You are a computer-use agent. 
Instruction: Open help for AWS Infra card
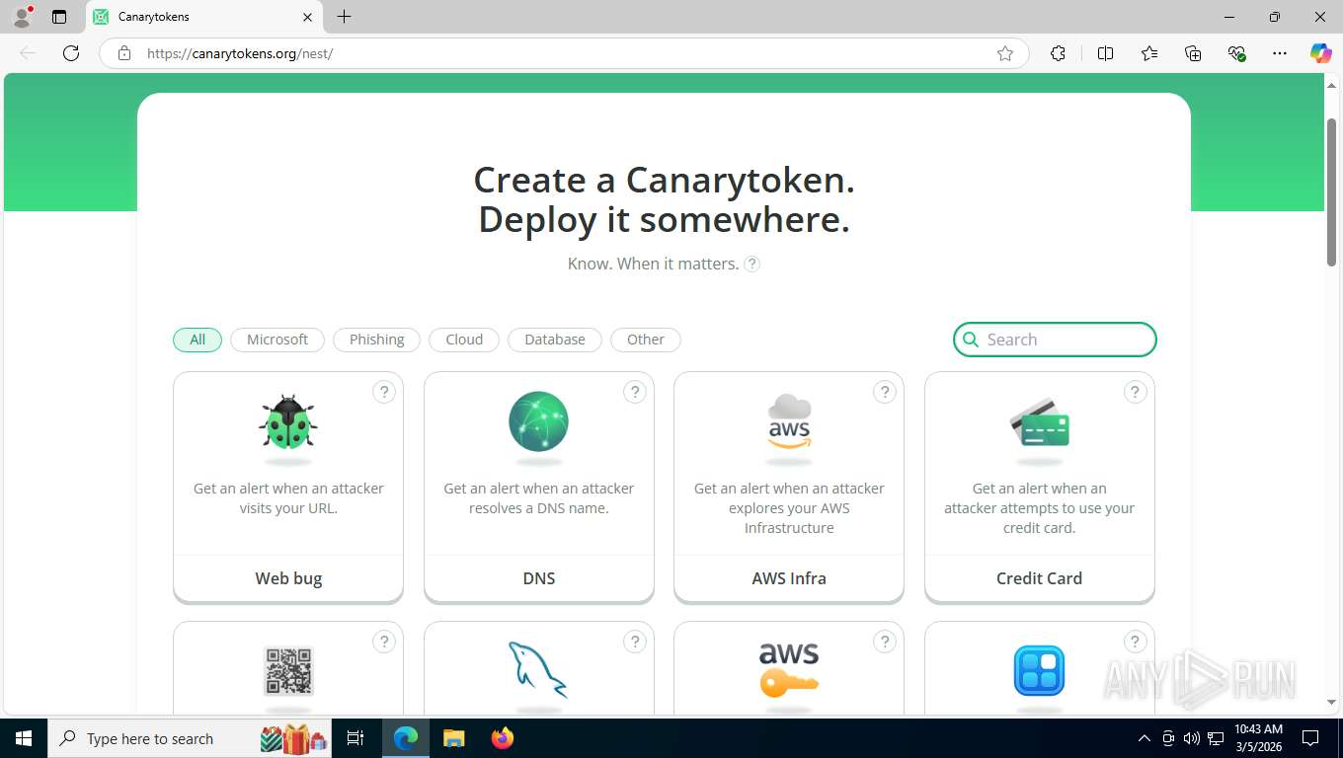(885, 392)
